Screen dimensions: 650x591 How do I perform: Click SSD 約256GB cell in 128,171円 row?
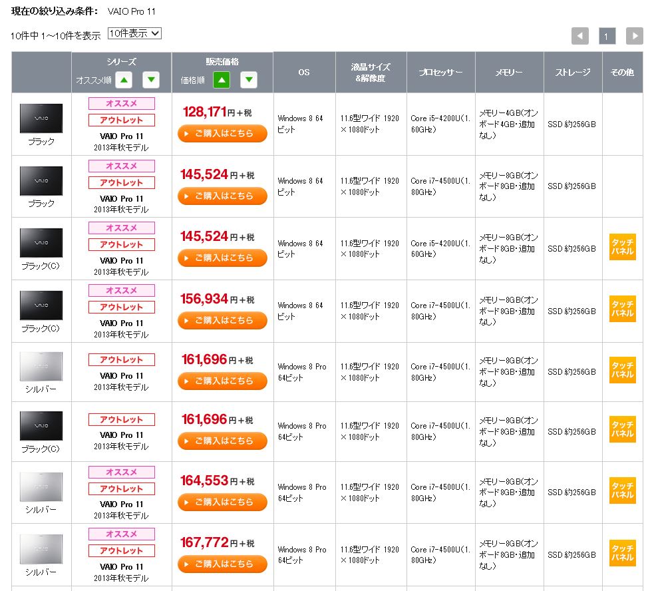coord(571,124)
